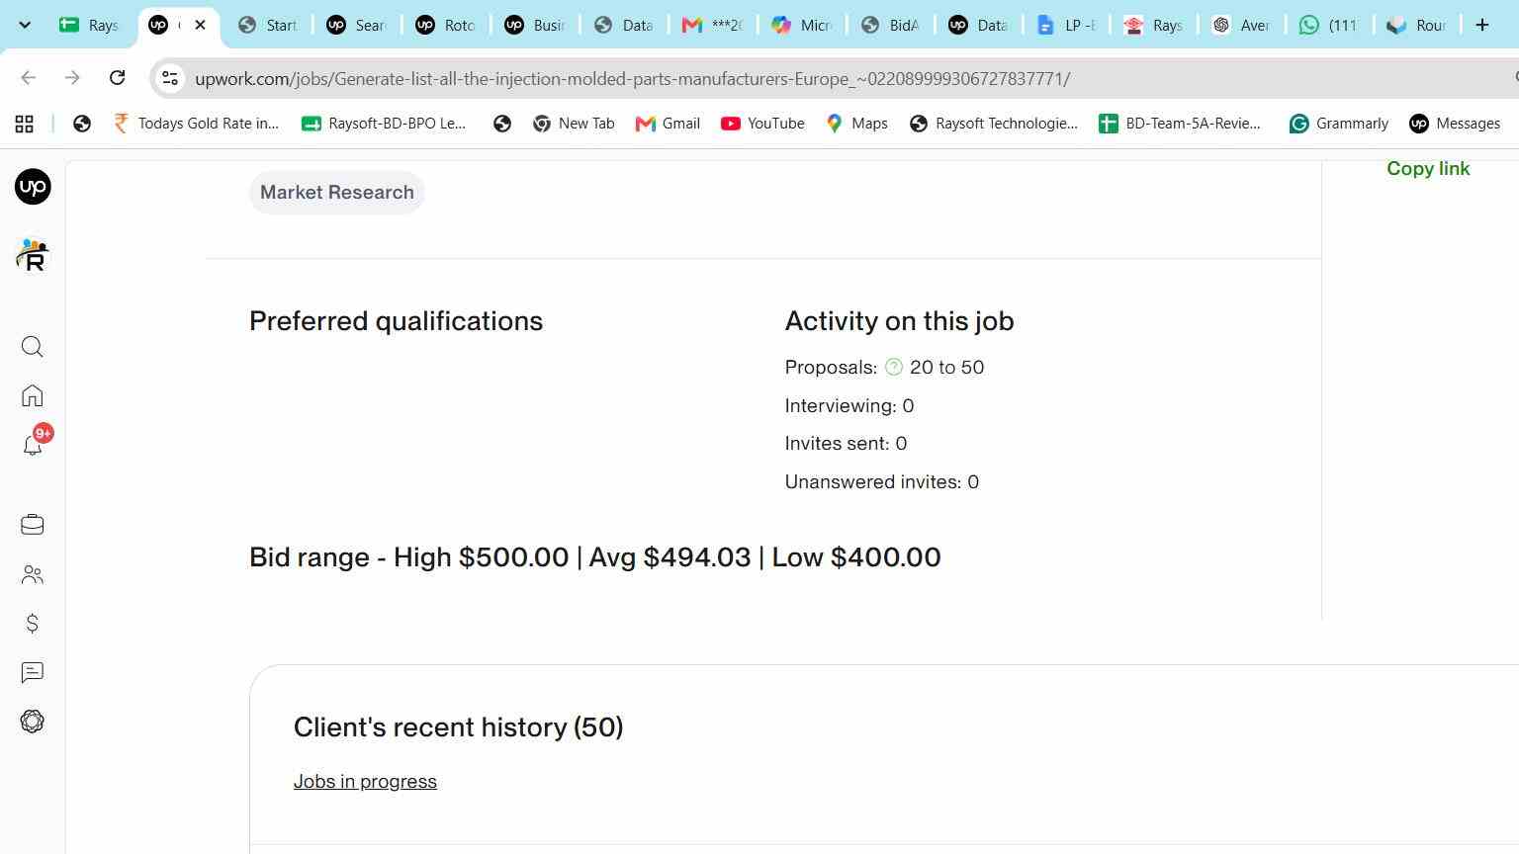Open the house home icon in sidebar
This screenshot has height=854, width=1519.
coord(33,396)
